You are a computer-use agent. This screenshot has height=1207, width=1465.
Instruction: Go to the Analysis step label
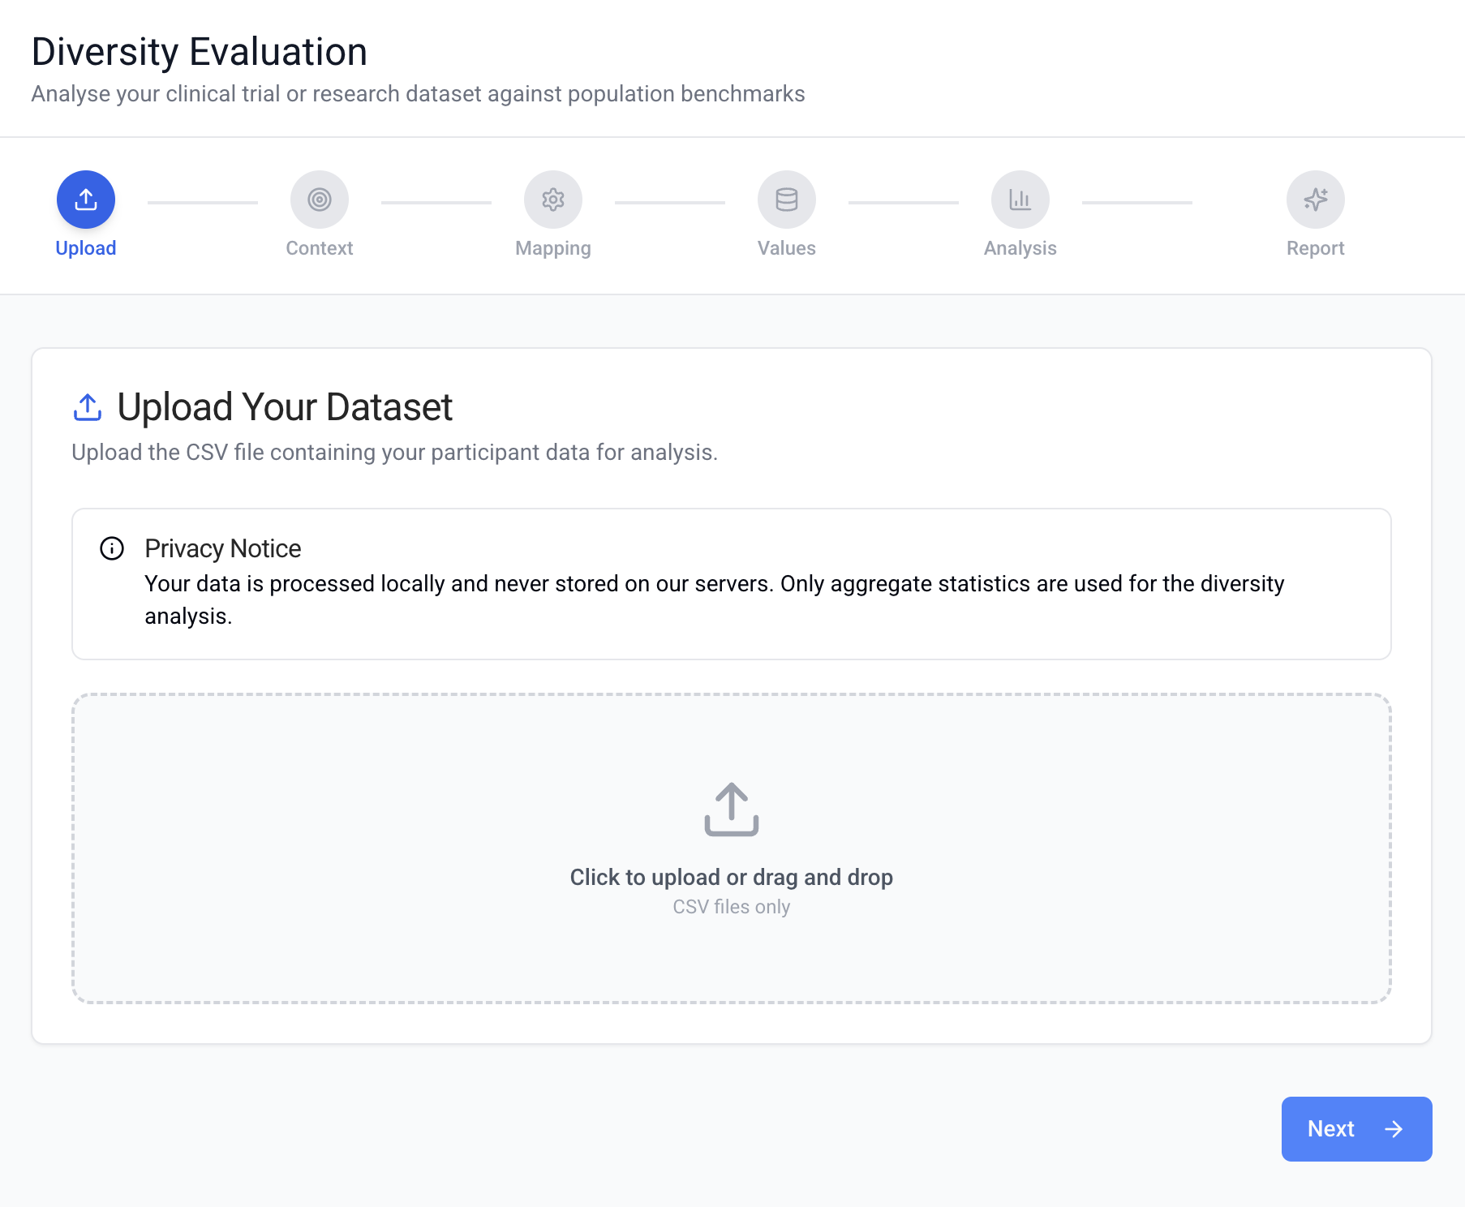[x=1020, y=248]
